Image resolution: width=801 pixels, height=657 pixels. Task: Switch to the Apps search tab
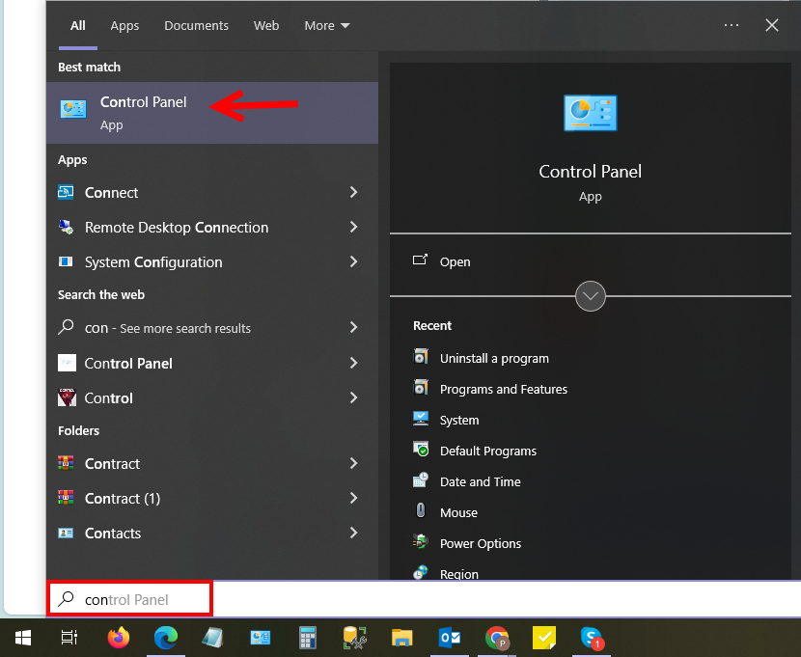tap(124, 25)
